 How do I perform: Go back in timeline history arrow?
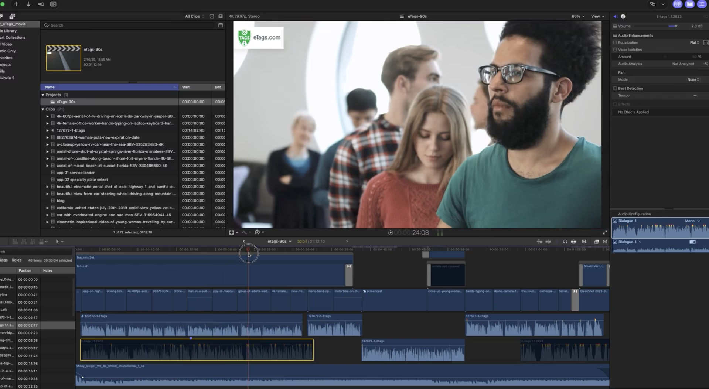[244, 242]
